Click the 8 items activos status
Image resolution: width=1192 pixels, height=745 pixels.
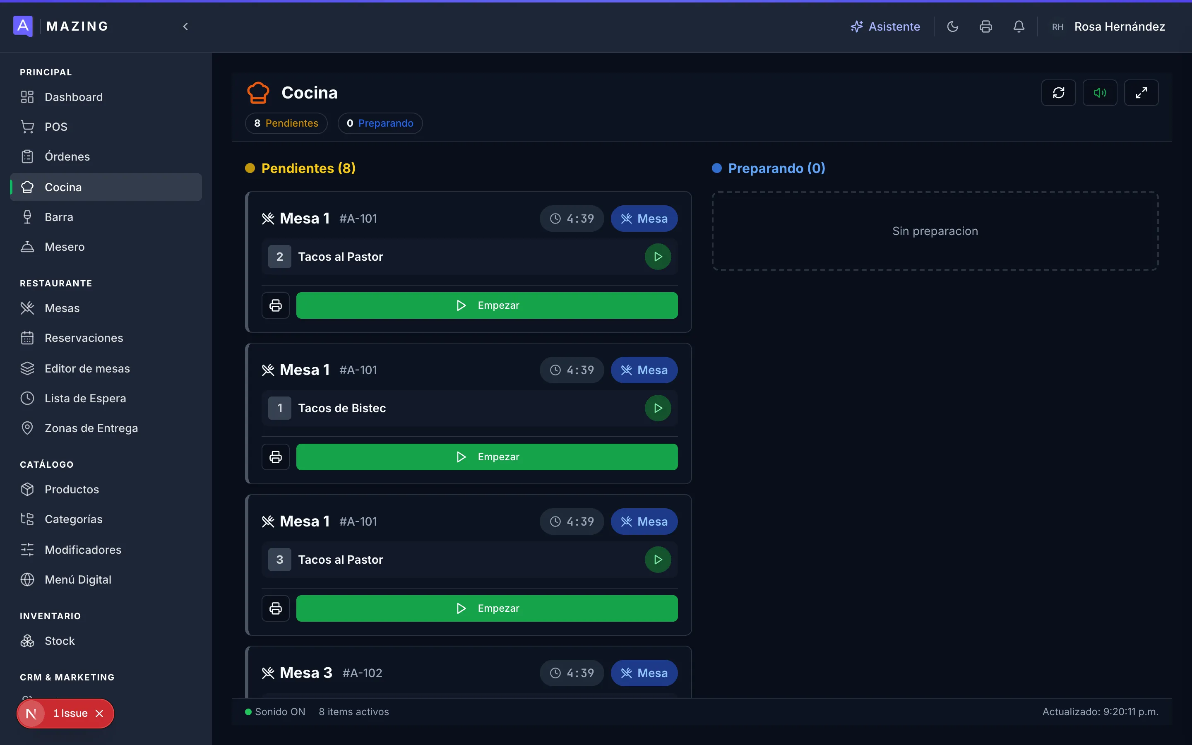(353, 712)
